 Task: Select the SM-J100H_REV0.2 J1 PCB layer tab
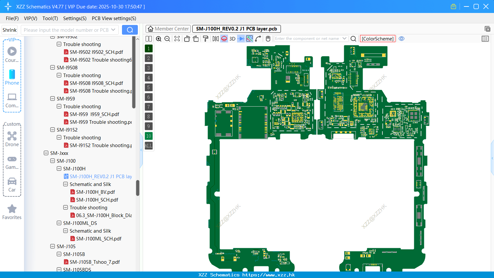tap(236, 29)
